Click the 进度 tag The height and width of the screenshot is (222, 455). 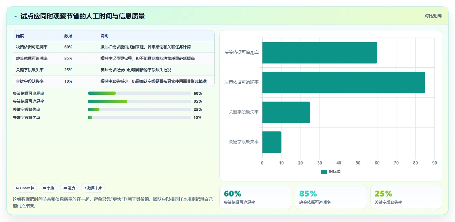[x=69, y=188]
